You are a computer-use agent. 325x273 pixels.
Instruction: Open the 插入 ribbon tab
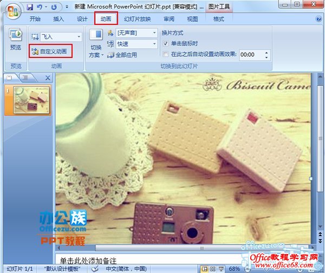58,19
